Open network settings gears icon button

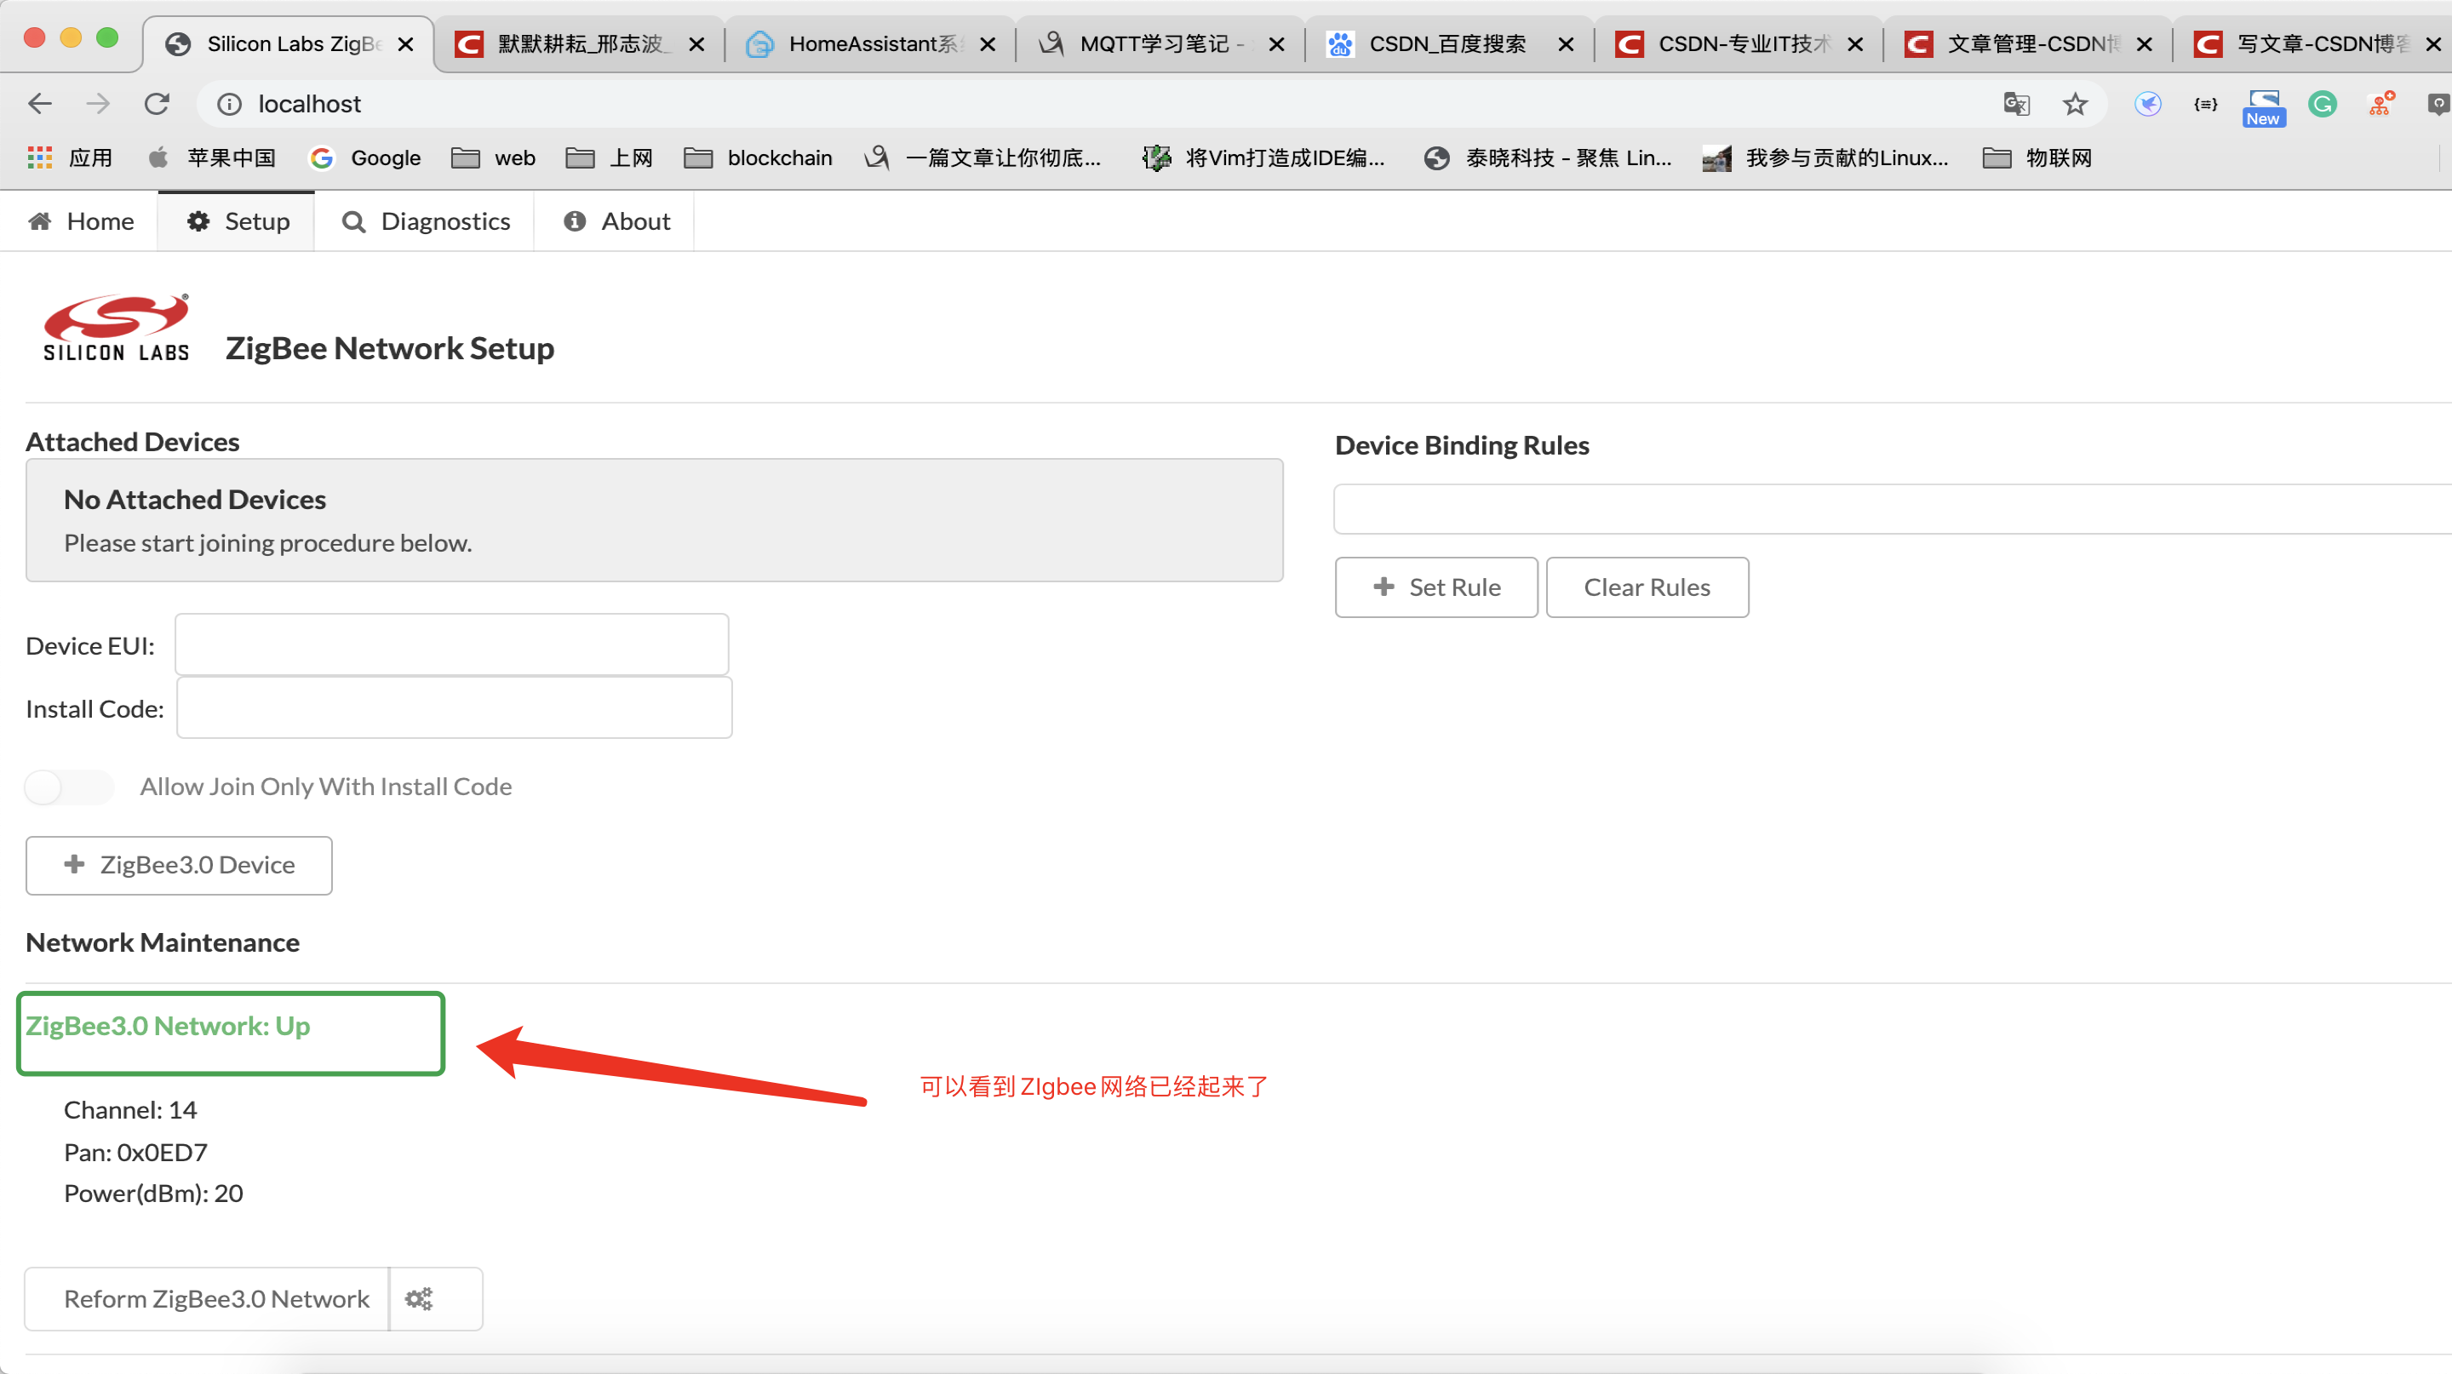(435, 1298)
